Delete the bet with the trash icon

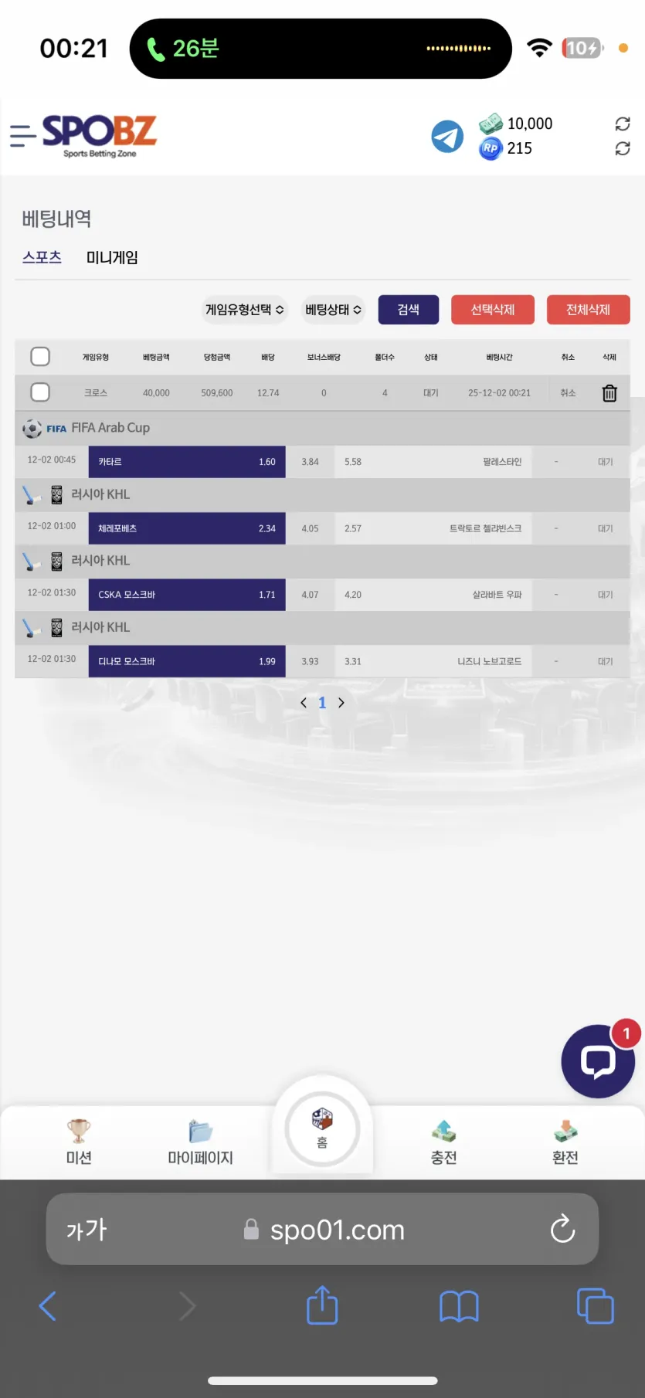coord(609,393)
